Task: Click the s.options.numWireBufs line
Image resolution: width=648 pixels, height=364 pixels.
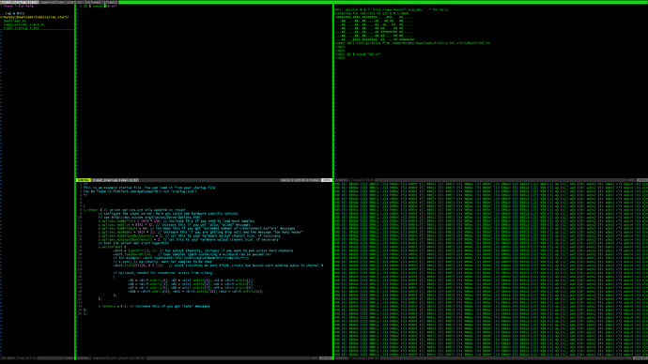Action: tap(196, 229)
